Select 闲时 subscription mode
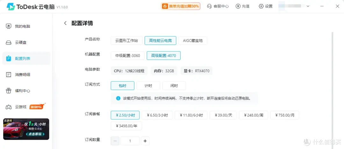The width and height of the screenshot is (344, 149). pyautogui.click(x=174, y=86)
